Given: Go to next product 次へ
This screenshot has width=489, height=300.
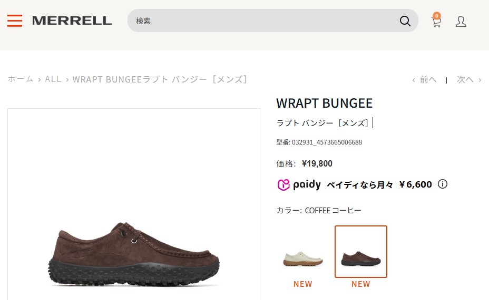Looking at the screenshot, I should (469, 79).
